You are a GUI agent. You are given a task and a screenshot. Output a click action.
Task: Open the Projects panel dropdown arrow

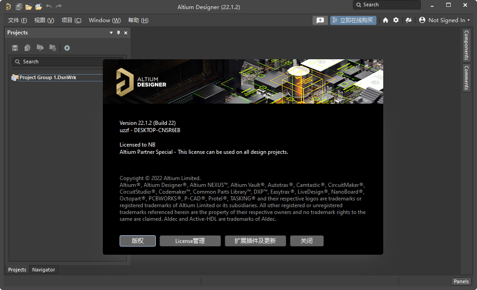(111, 33)
